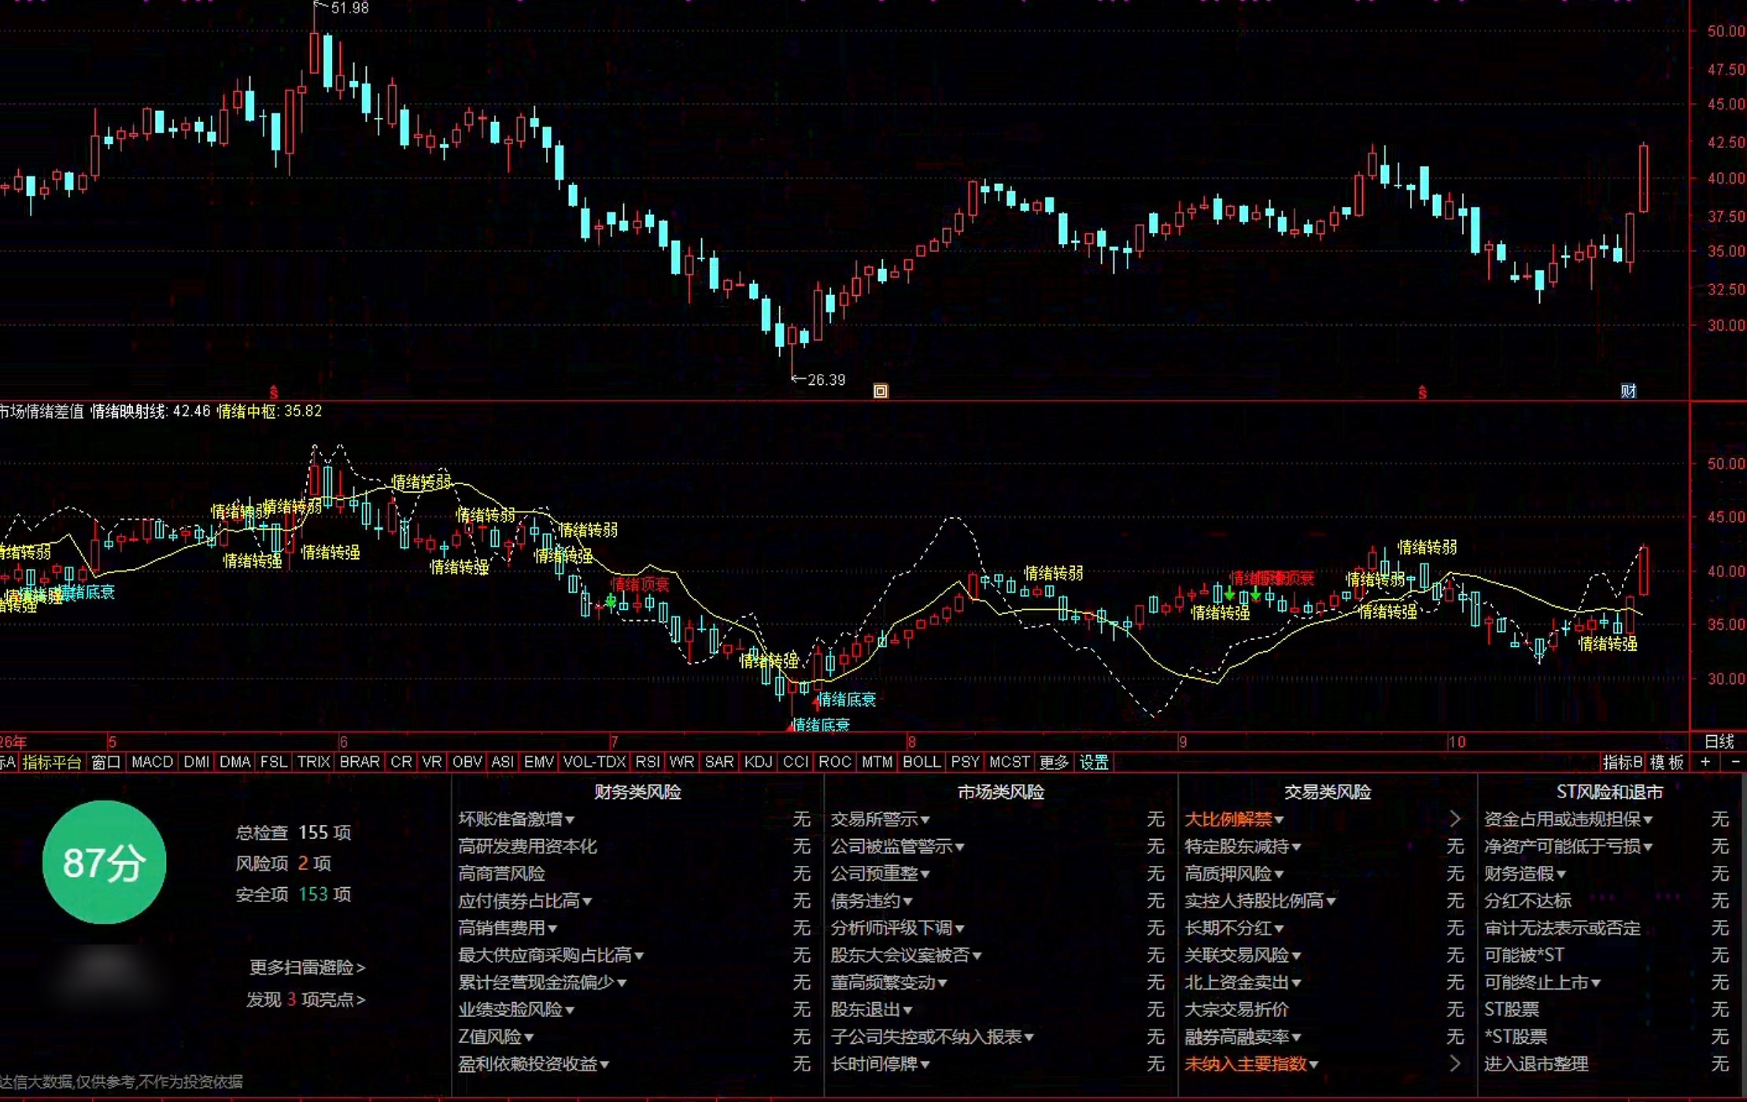Viewport: 1747px width, 1102px height.
Task: Switch to 指标B panel
Action: coord(1623,762)
